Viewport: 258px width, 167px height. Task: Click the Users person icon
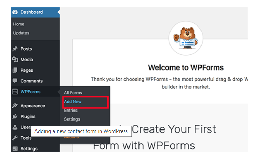pyautogui.click(x=15, y=127)
